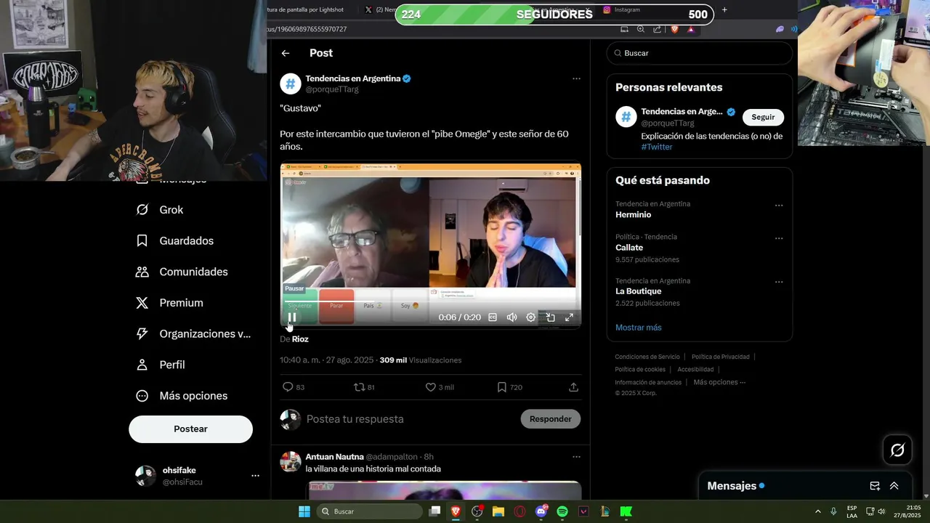Expand Más opciones in the footer

click(719, 382)
